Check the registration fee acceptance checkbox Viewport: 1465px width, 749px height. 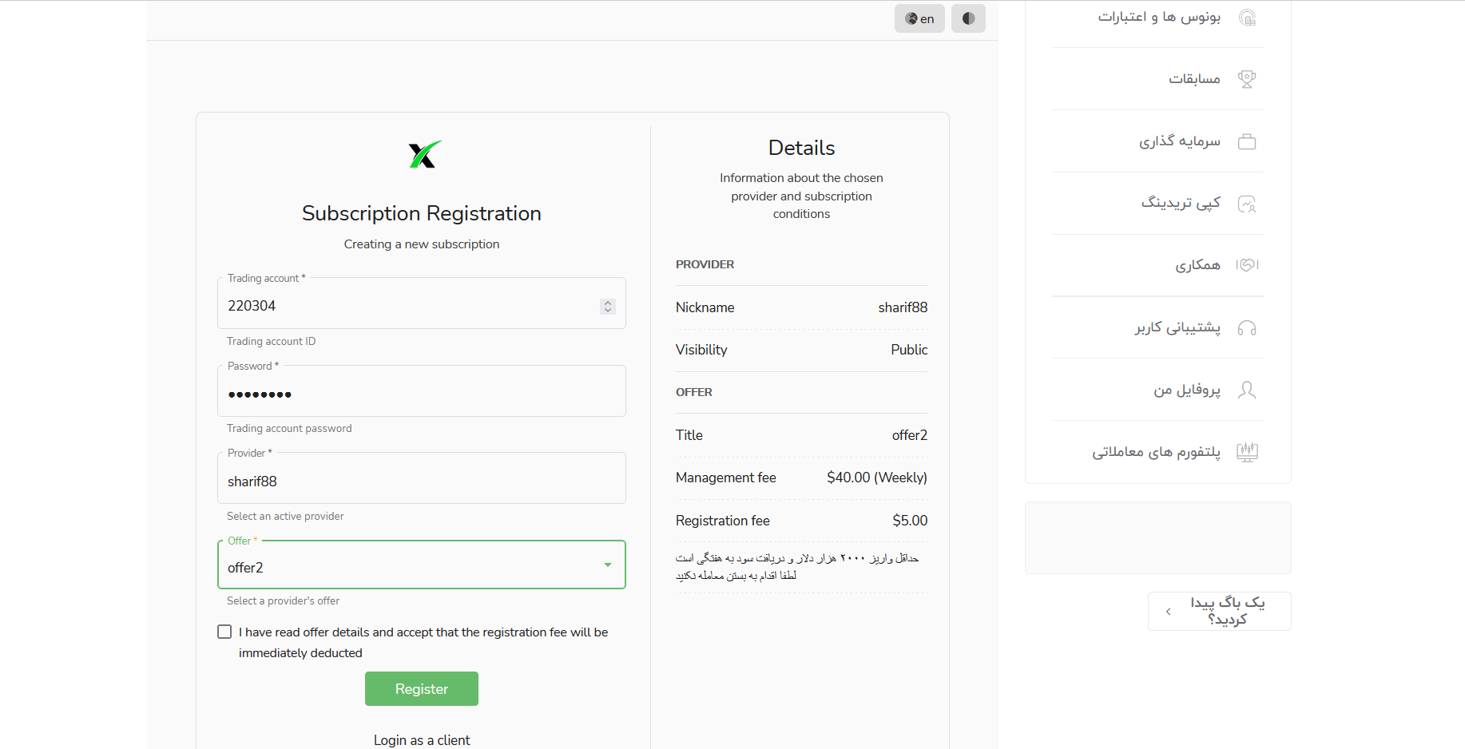(x=224, y=631)
